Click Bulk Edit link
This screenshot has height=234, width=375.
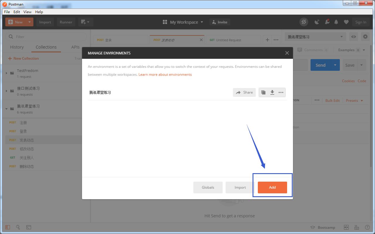coord(333,100)
